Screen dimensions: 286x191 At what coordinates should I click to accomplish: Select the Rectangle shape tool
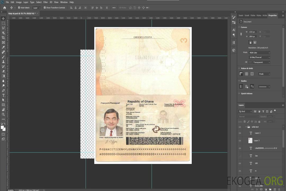click(3, 105)
